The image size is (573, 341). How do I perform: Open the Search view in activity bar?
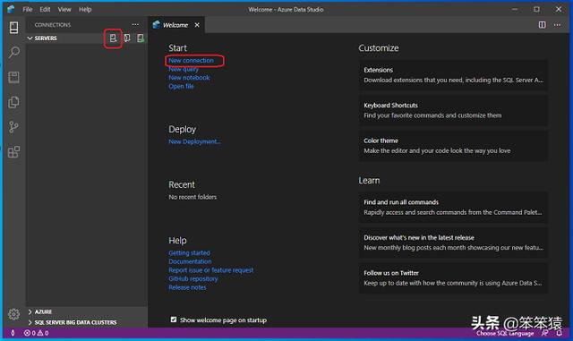[x=14, y=52]
